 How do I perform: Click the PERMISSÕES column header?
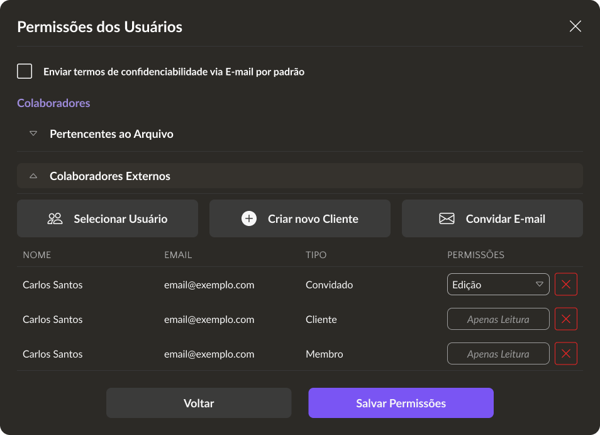coord(475,255)
